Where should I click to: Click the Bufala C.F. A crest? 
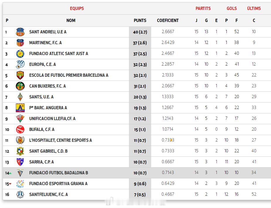point(20,129)
